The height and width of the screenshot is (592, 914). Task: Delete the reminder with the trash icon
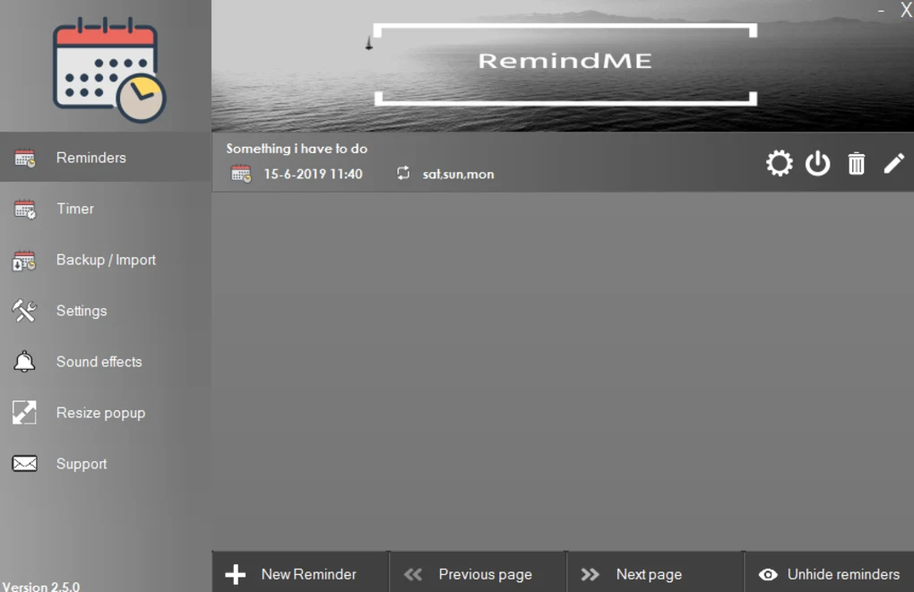(856, 162)
